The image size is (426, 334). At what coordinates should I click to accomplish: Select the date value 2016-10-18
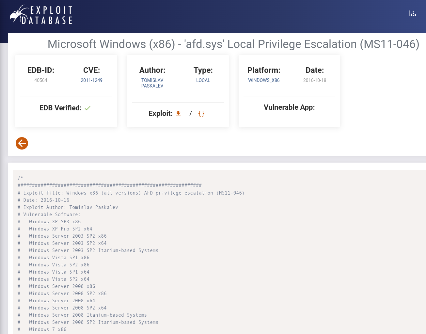point(315,80)
